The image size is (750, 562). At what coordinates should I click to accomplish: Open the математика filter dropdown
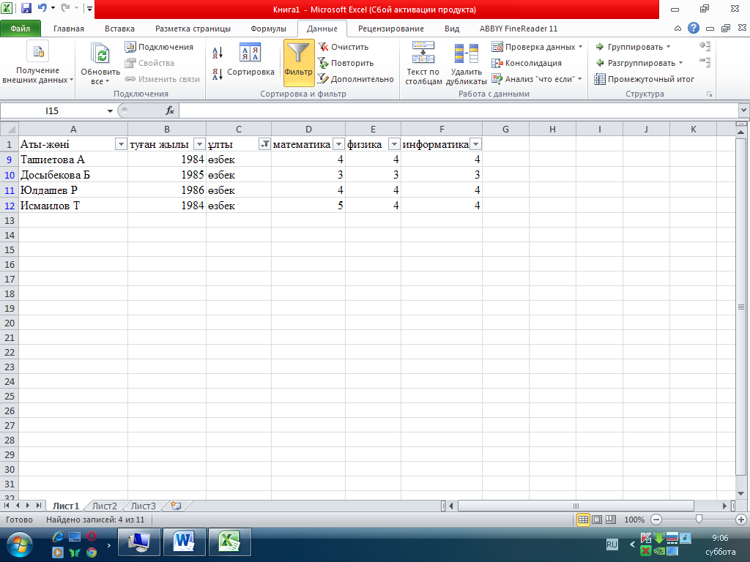pyautogui.click(x=338, y=144)
